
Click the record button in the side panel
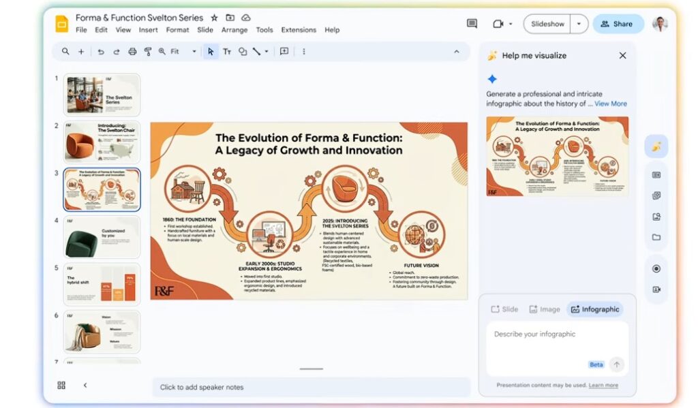coord(656,268)
